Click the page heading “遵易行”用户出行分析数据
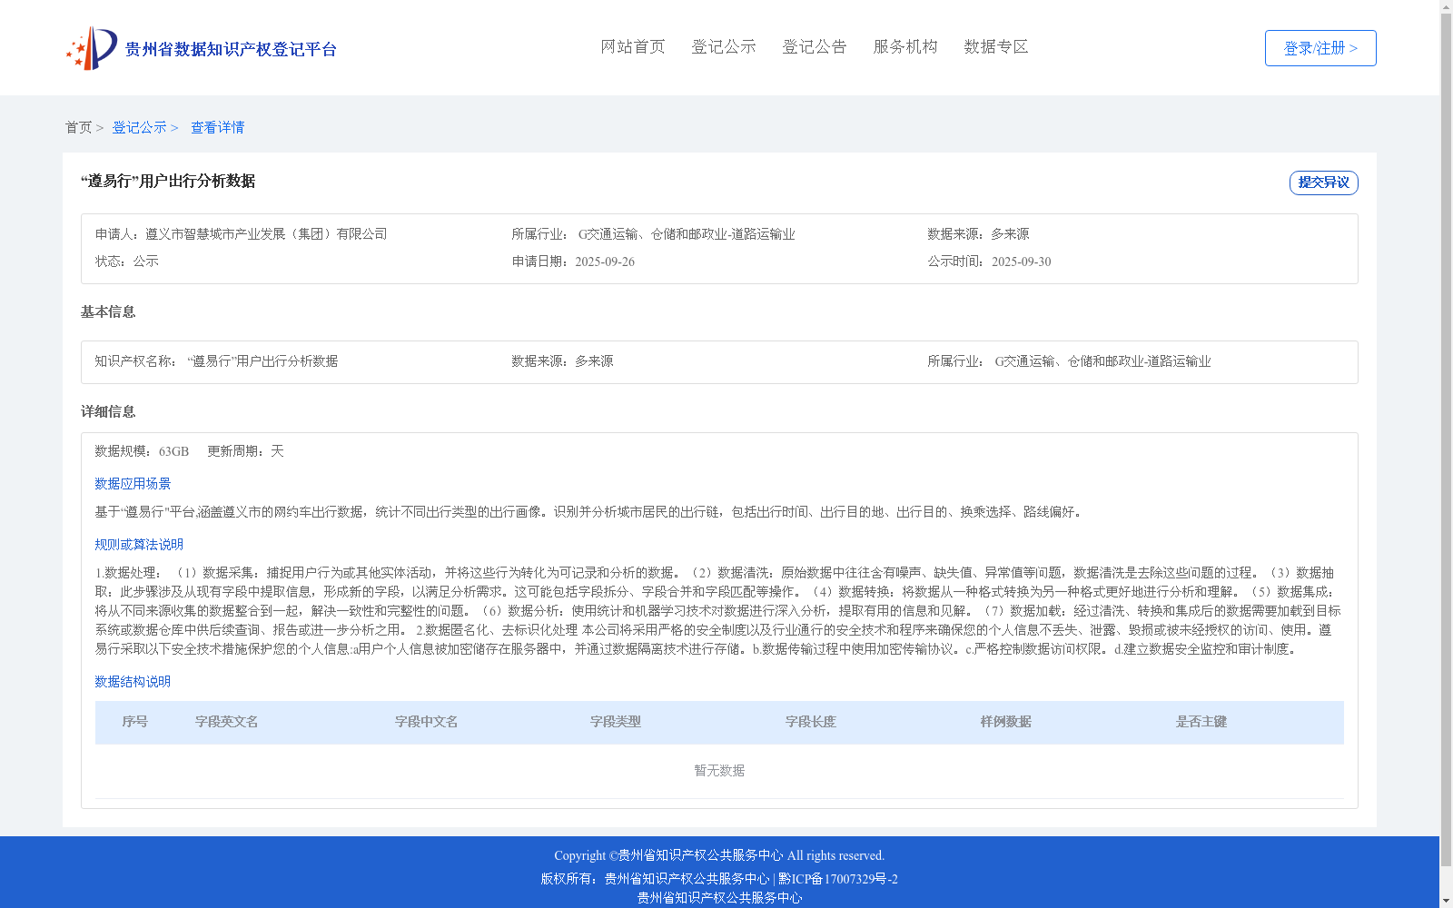This screenshot has width=1453, height=908. click(168, 181)
